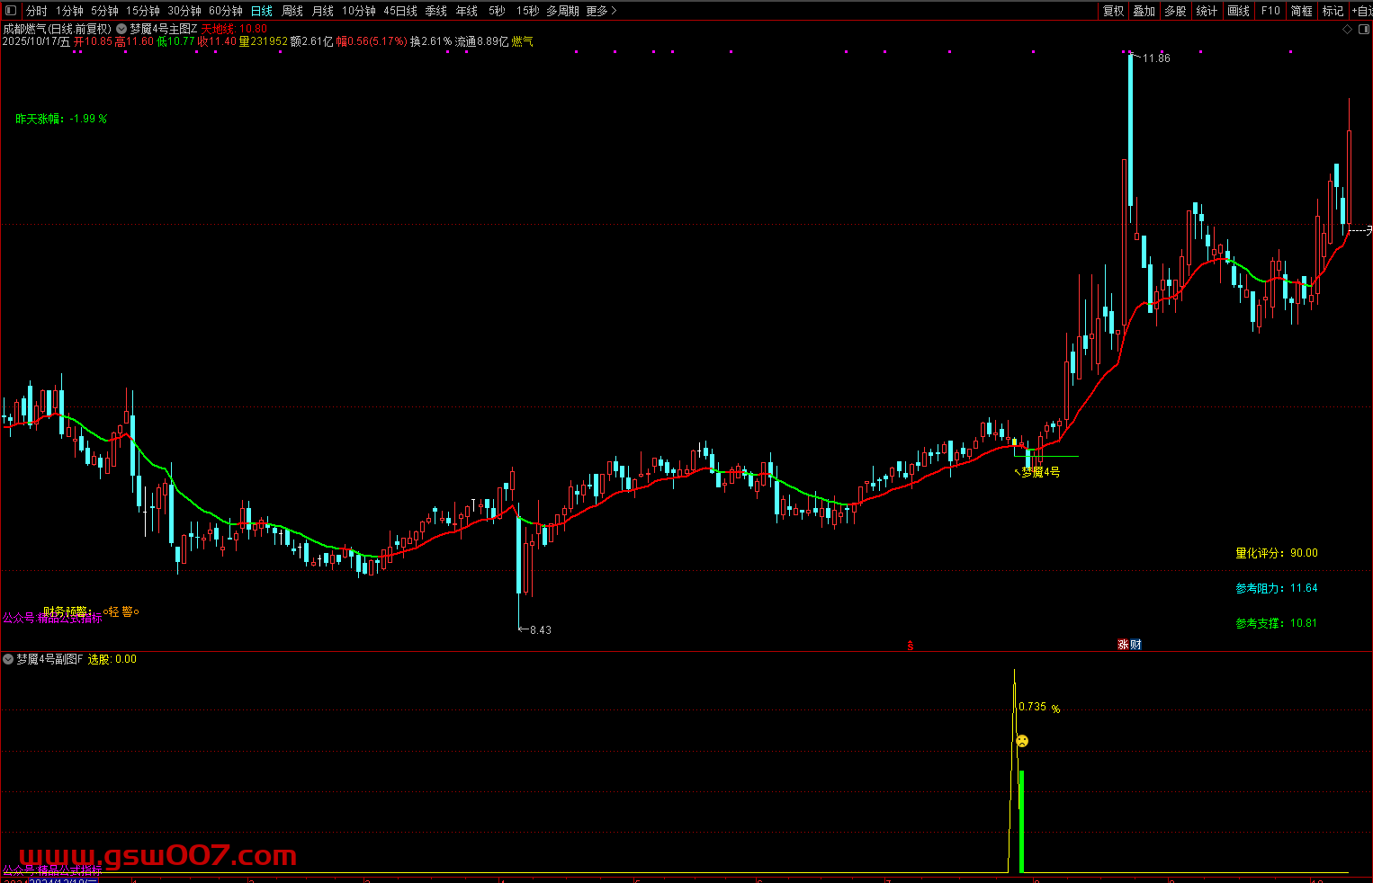The image size is (1373, 883).
Task: Toggle the 简框 simple frame option
Action: pos(1302,11)
